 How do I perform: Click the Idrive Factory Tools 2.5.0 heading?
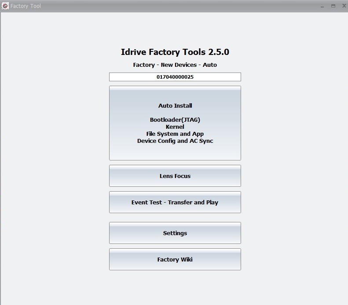click(x=175, y=52)
